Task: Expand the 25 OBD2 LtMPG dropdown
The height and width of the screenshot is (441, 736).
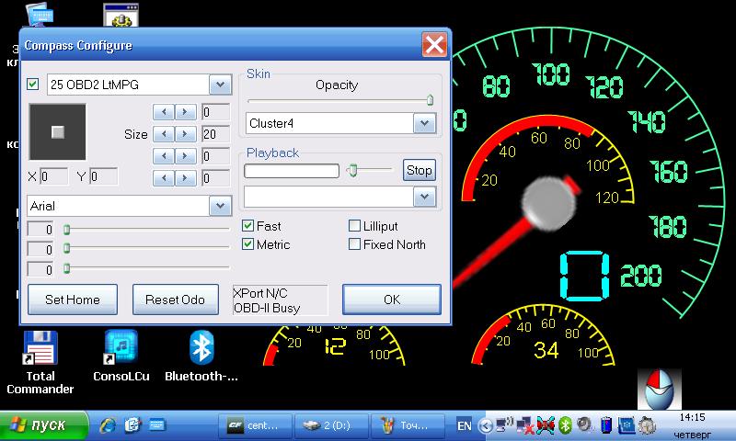Action: (220, 85)
